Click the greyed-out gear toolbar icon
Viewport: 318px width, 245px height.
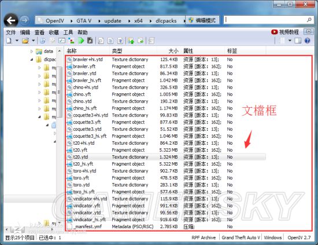pos(52,41)
